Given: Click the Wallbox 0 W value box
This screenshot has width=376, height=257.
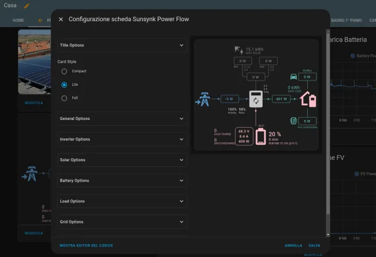Looking at the screenshot, I should pyautogui.click(x=307, y=77).
